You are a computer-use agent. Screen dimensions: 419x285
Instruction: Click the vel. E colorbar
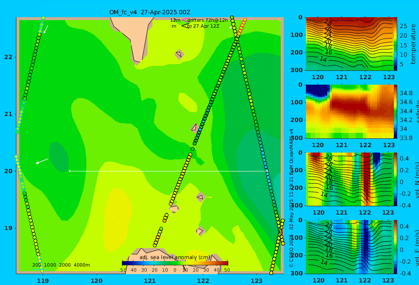point(395,247)
